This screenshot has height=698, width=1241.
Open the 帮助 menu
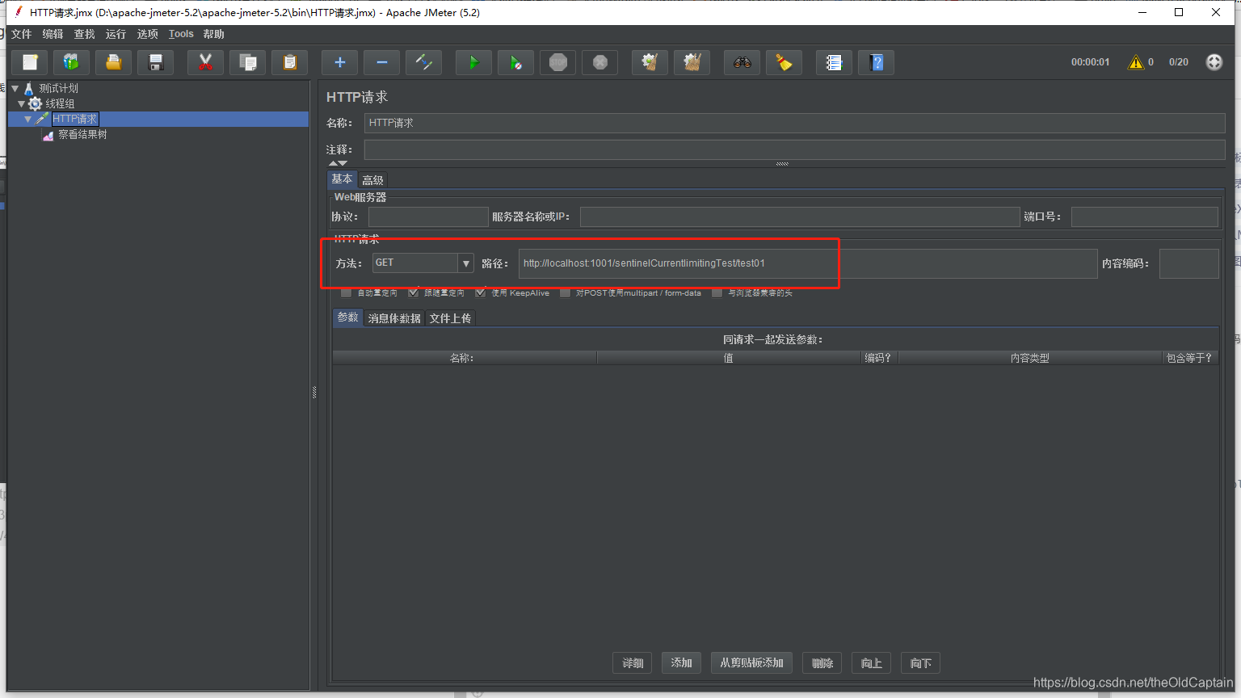click(213, 34)
